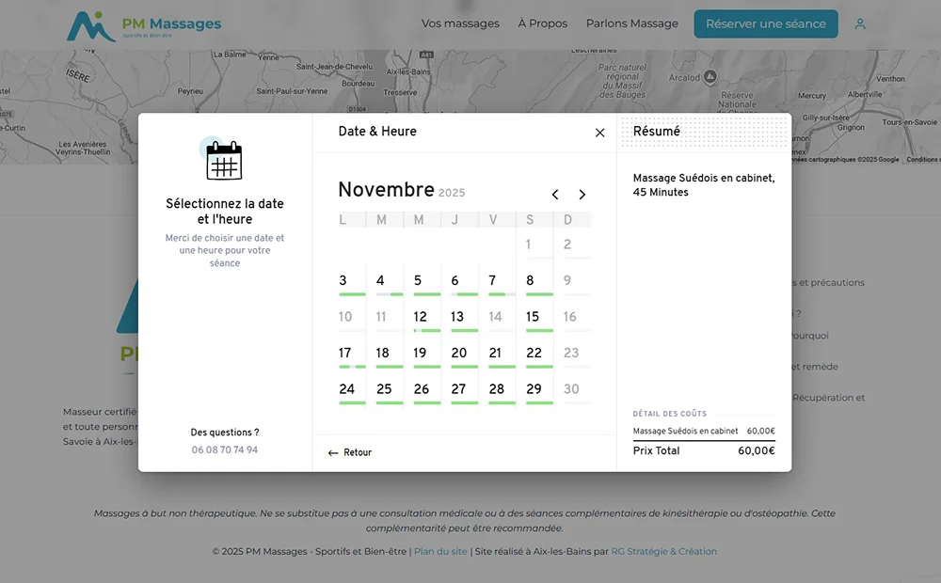Pick Saturday November 15 date
This screenshot has height=583, width=941.
pyautogui.click(x=533, y=317)
